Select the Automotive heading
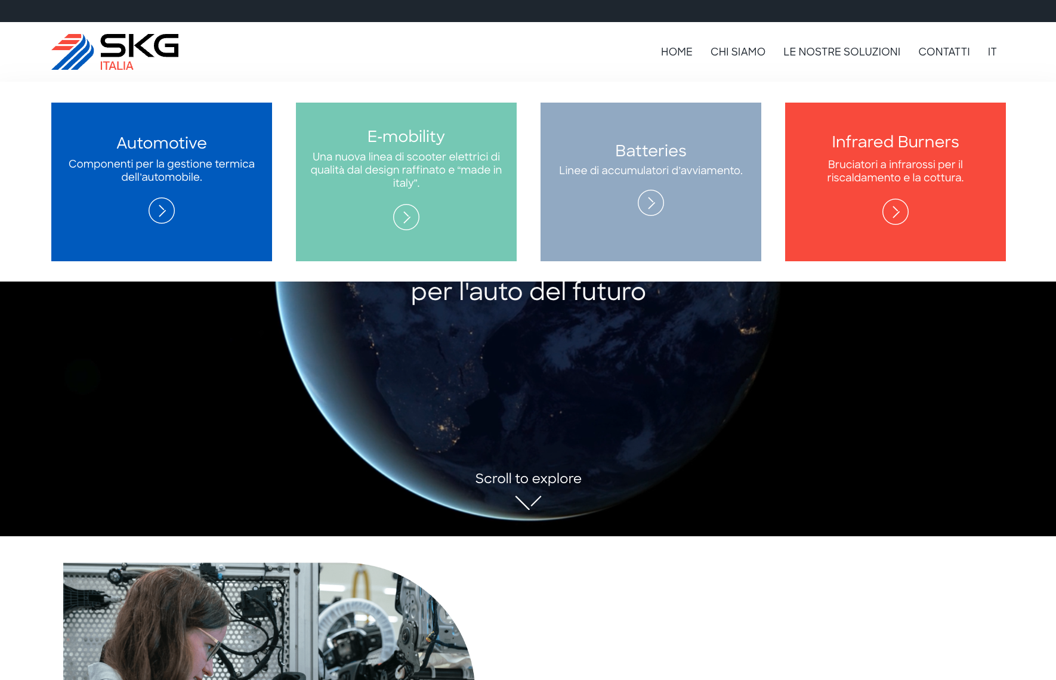The width and height of the screenshot is (1056, 680). 162,143
